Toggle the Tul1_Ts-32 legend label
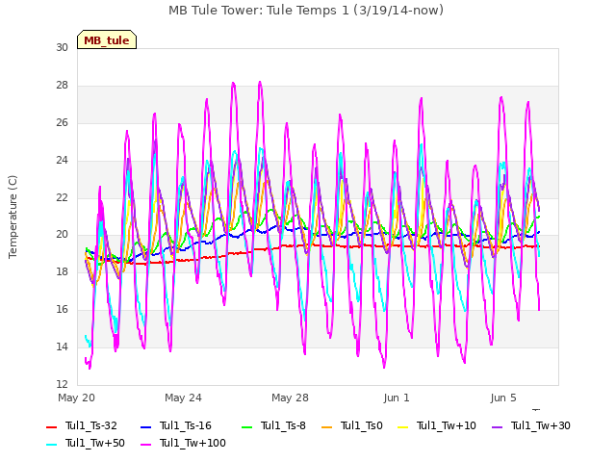Viewport: 616px width, 462px height. coord(91,425)
